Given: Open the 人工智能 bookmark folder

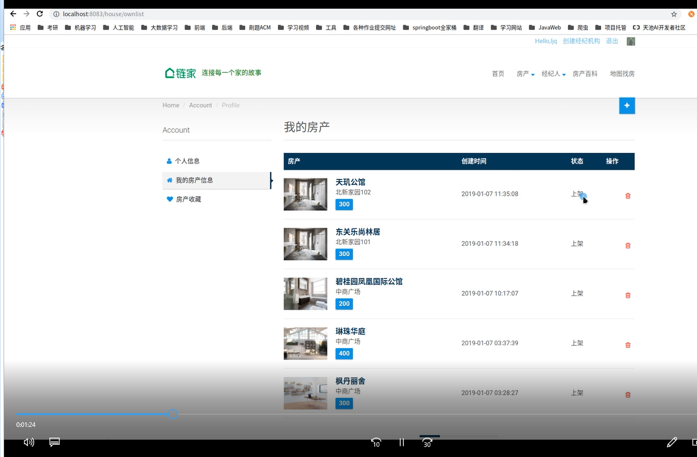Looking at the screenshot, I should point(119,28).
